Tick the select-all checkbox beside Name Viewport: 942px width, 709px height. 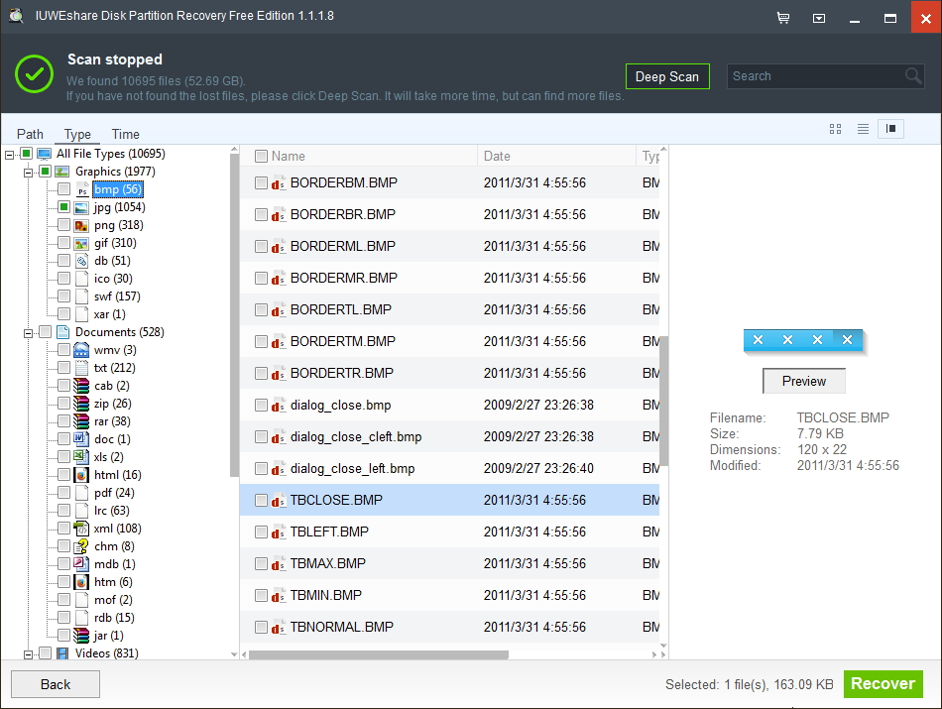click(261, 156)
